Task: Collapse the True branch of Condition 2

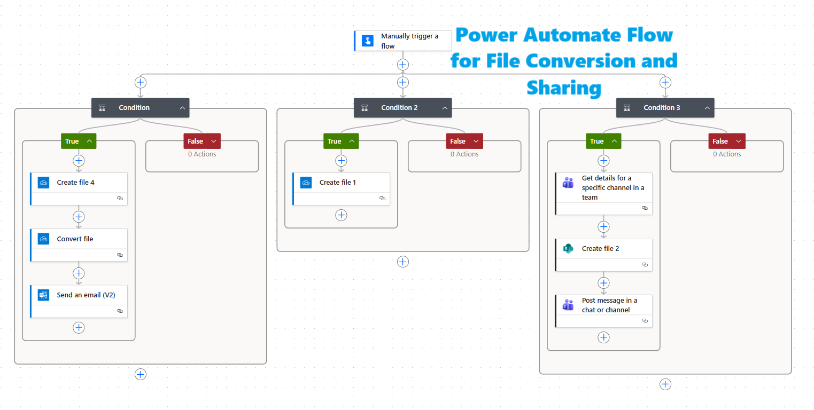Action: tap(352, 141)
